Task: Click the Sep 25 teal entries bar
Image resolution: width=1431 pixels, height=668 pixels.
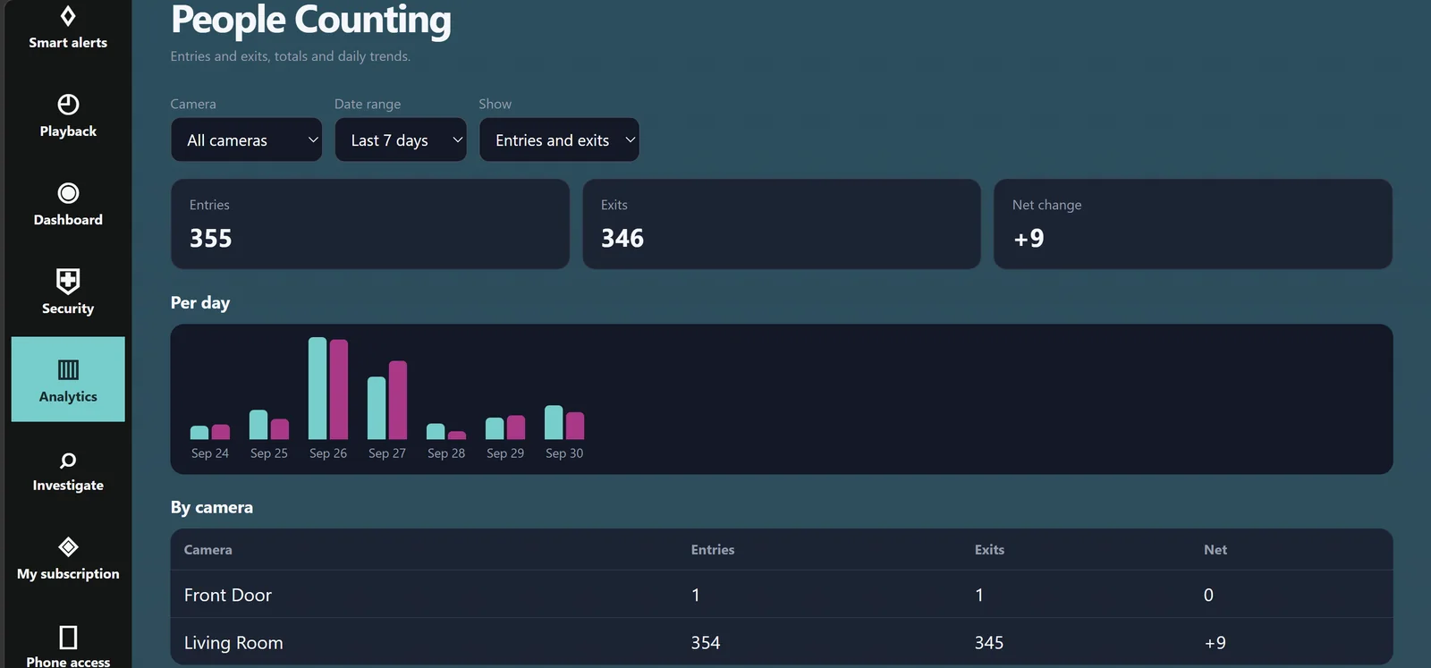Action: [x=258, y=425]
